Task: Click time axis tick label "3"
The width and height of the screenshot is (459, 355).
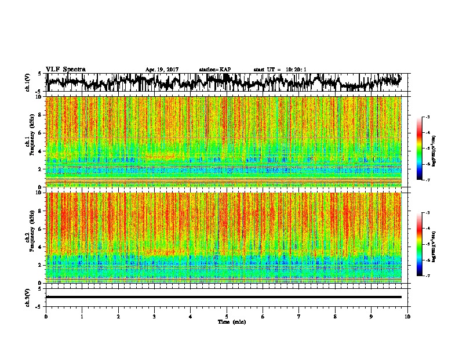Action: pyautogui.click(x=155, y=317)
